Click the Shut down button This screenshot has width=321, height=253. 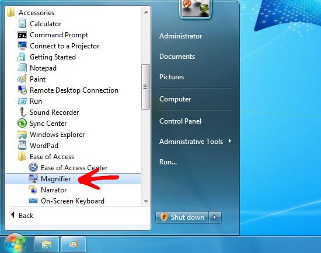coord(182,217)
